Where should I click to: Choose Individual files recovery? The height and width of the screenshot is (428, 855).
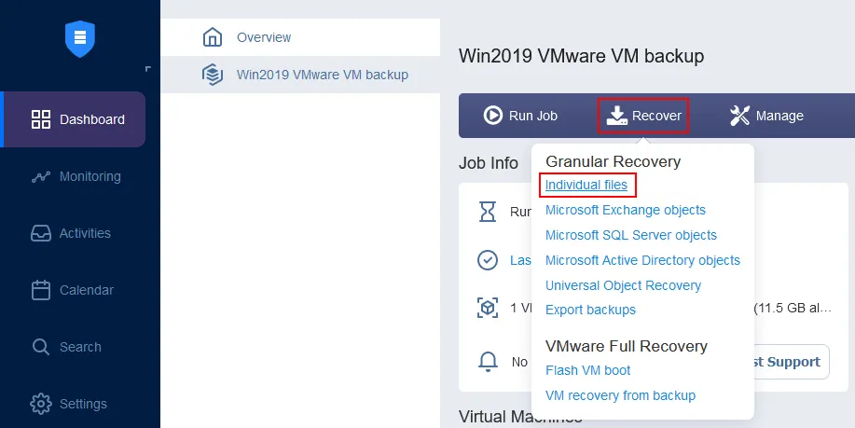coord(586,186)
